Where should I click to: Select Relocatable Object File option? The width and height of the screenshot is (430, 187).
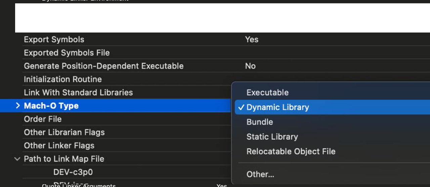[x=291, y=151]
